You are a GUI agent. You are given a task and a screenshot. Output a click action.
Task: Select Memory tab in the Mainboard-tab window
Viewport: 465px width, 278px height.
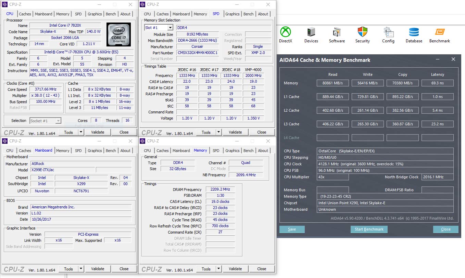click(x=63, y=151)
